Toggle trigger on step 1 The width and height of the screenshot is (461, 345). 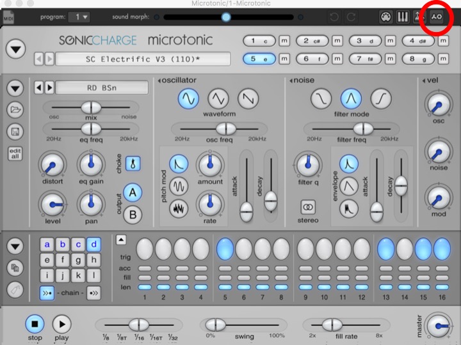point(145,249)
